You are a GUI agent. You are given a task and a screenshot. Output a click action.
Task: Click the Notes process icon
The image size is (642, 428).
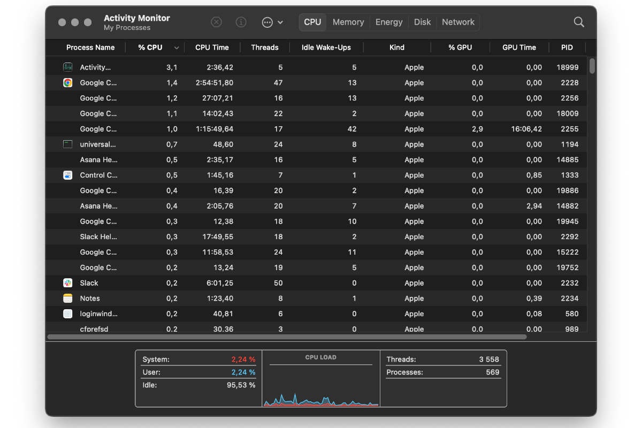tap(68, 299)
